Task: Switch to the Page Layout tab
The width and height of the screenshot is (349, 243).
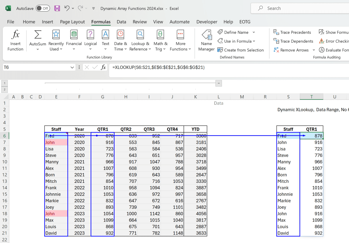Action: coord(72,22)
